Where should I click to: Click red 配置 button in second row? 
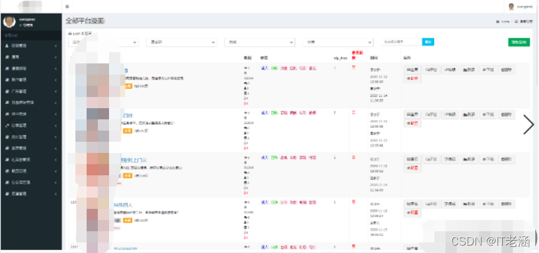click(412, 124)
